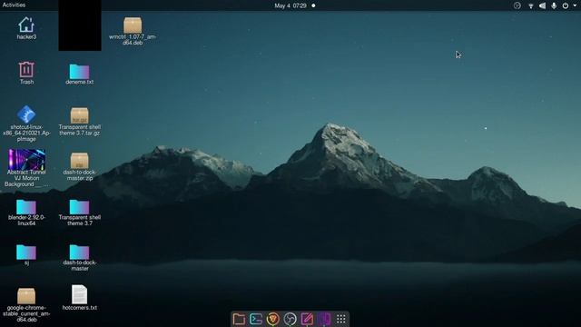Open the Trash desktop icon
Screen dimensions: 581x327
(26, 70)
